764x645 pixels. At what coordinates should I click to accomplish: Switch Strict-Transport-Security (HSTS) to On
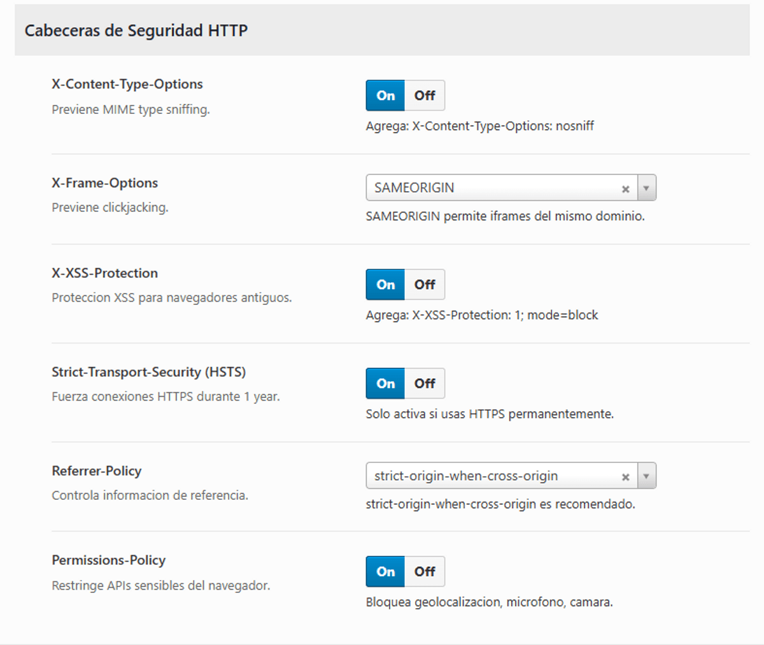click(385, 383)
